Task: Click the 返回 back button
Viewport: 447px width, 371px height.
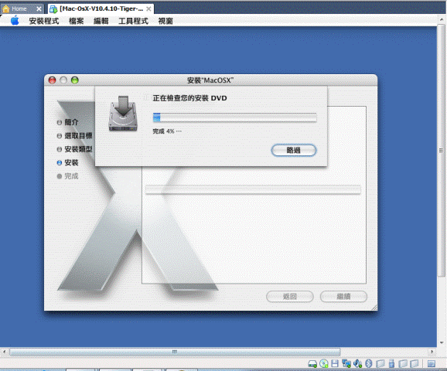Action: tap(290, 296)
